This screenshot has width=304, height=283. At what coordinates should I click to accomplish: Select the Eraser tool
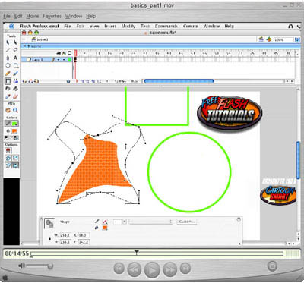[15, 96]
